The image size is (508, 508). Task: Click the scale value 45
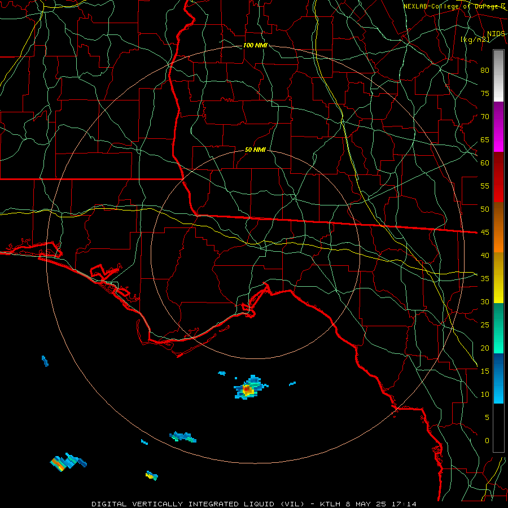pyautogui.click(x=485, y=233)
